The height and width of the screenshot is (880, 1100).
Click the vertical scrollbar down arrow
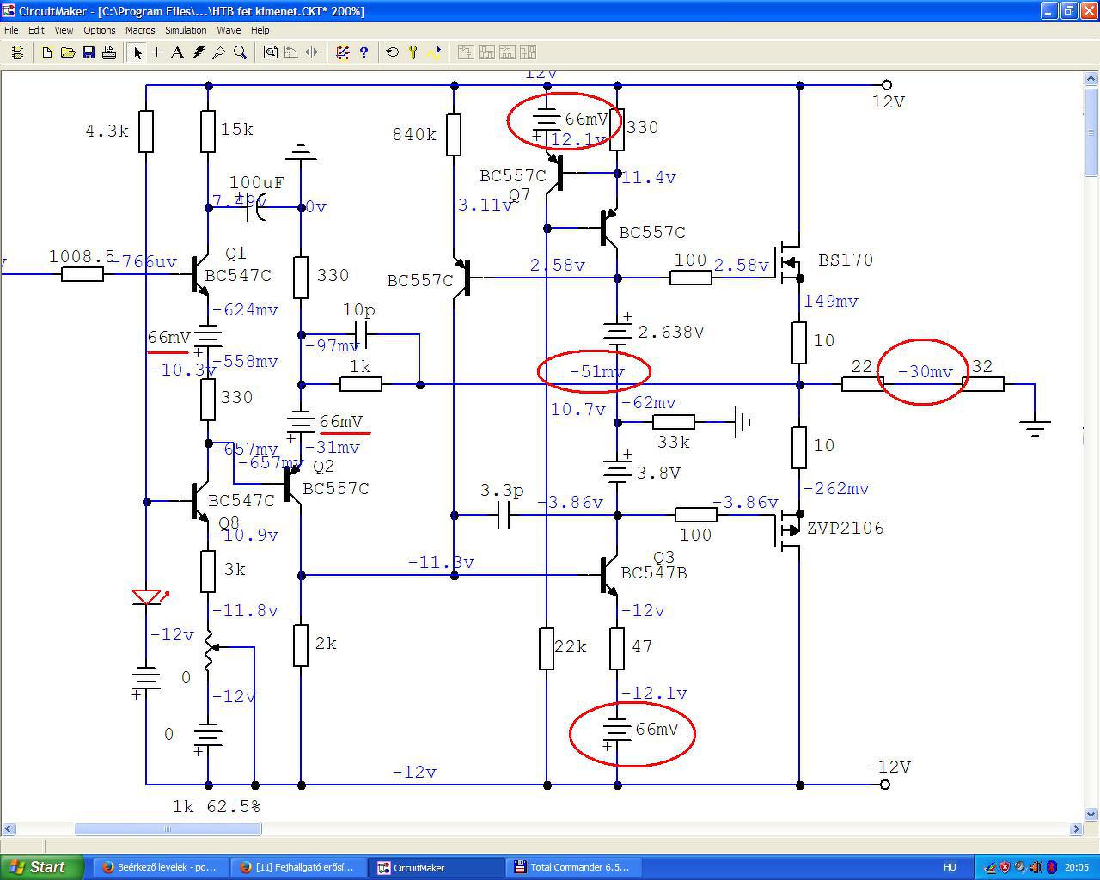pos(1091,813)
